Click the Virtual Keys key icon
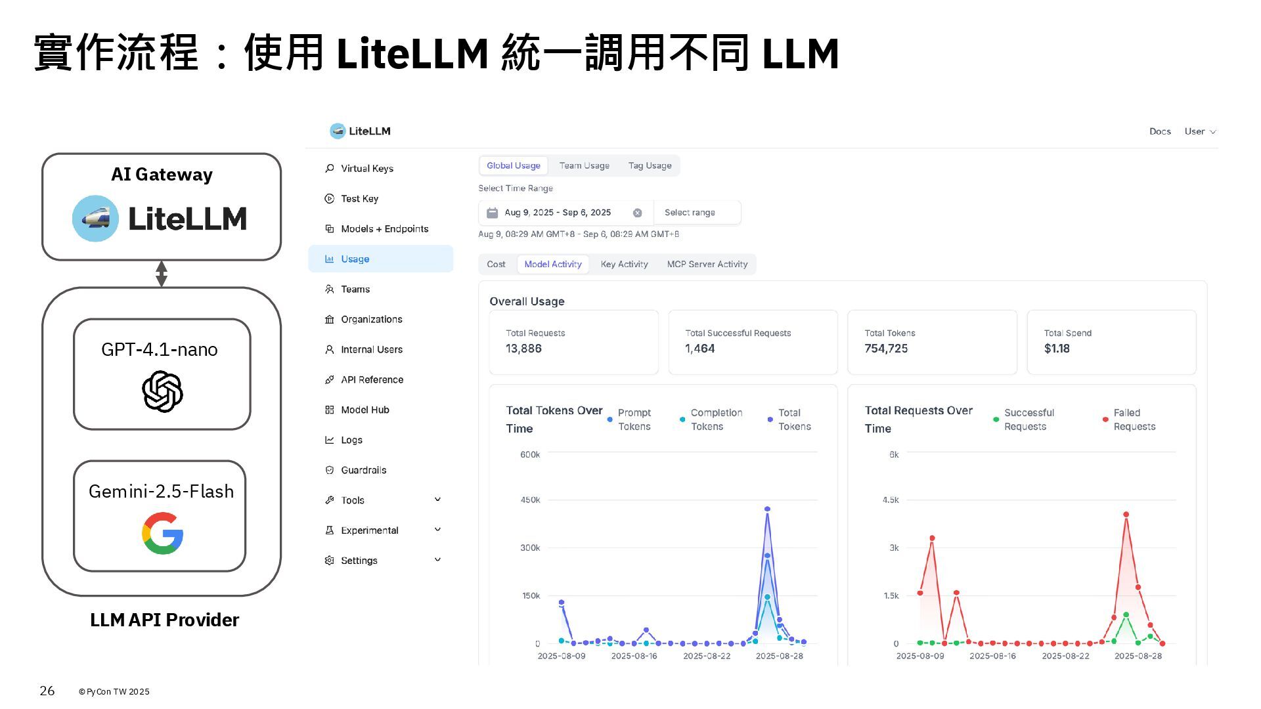The image size is (1261, 709). 330,169
